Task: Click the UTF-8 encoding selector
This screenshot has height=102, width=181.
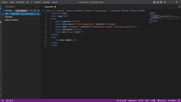Action: tap(141, 101)
